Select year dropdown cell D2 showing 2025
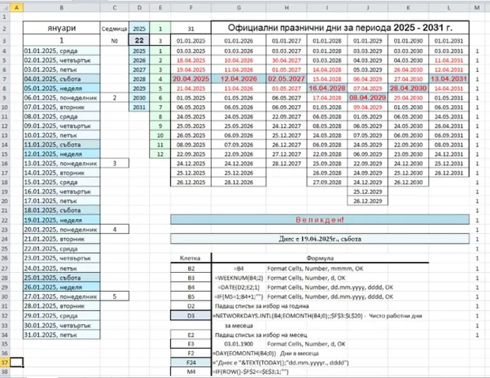This screenshot has height=378, width=490. pos(139,28)
